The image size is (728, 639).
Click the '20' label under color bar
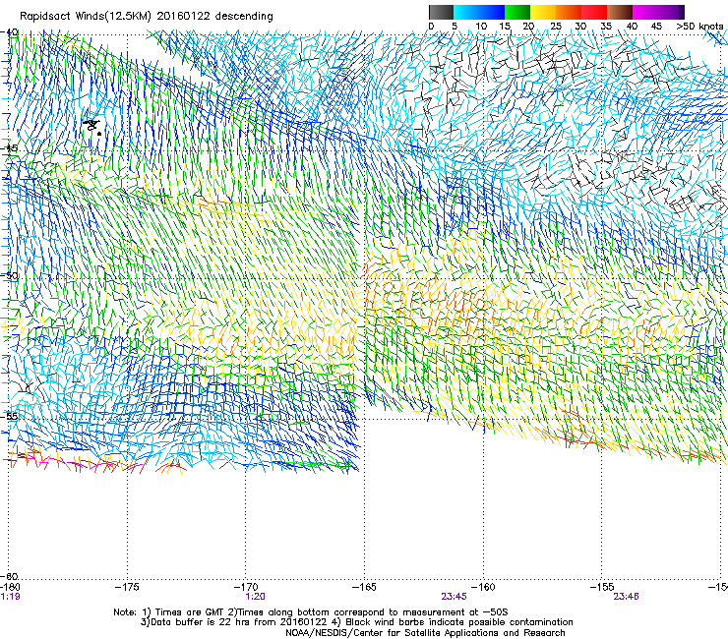(x=528, y=27)
